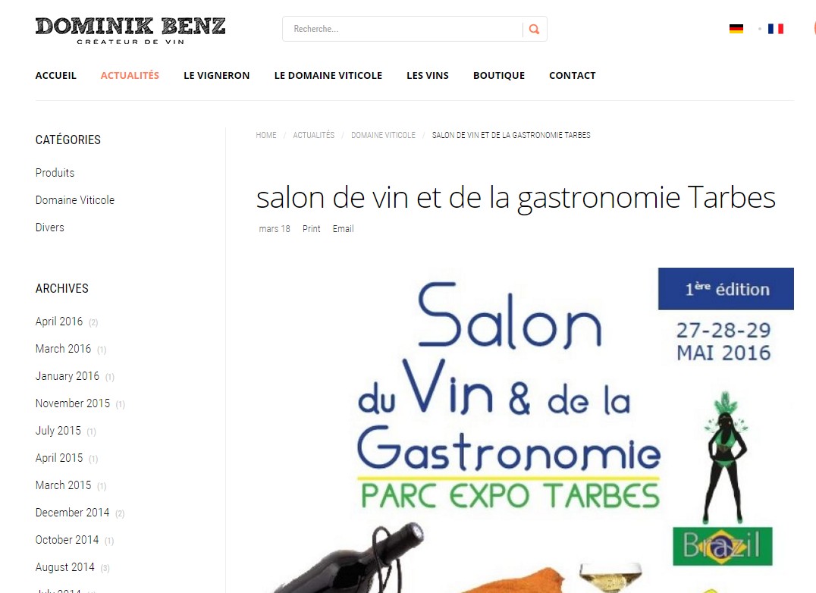Open the April 2016 archive

[59, 322]
